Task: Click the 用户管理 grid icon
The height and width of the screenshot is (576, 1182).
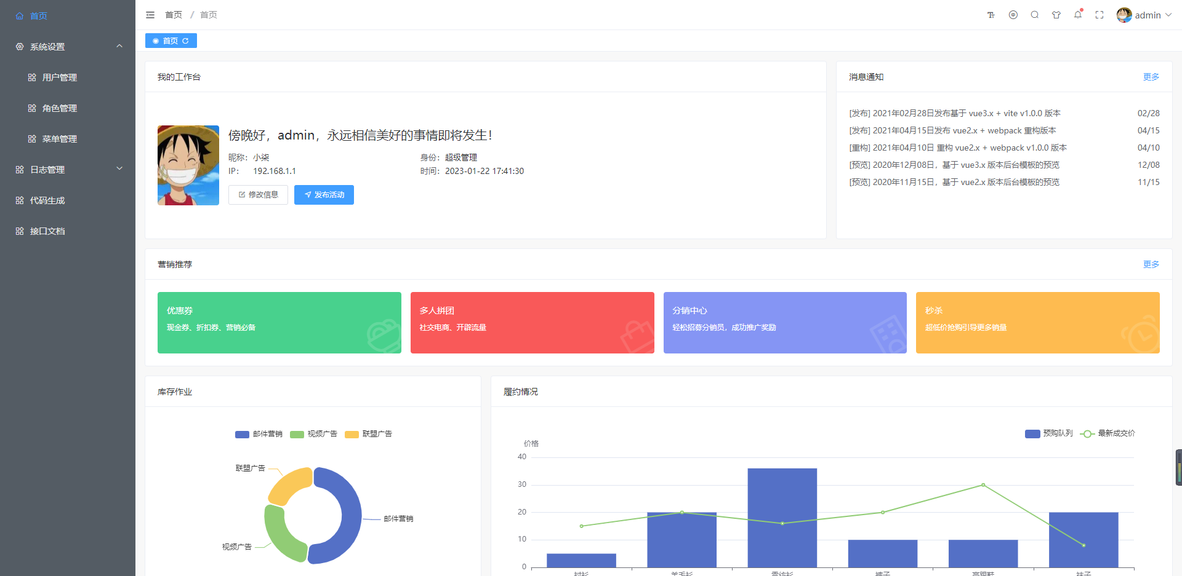Action: coord(32,77)
